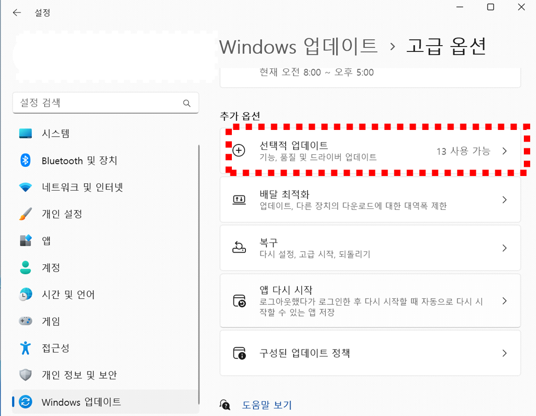Viewport: 536px width, 416px height.
Task: Open the Bluetooth 및 장치 category
Action: 105,160
